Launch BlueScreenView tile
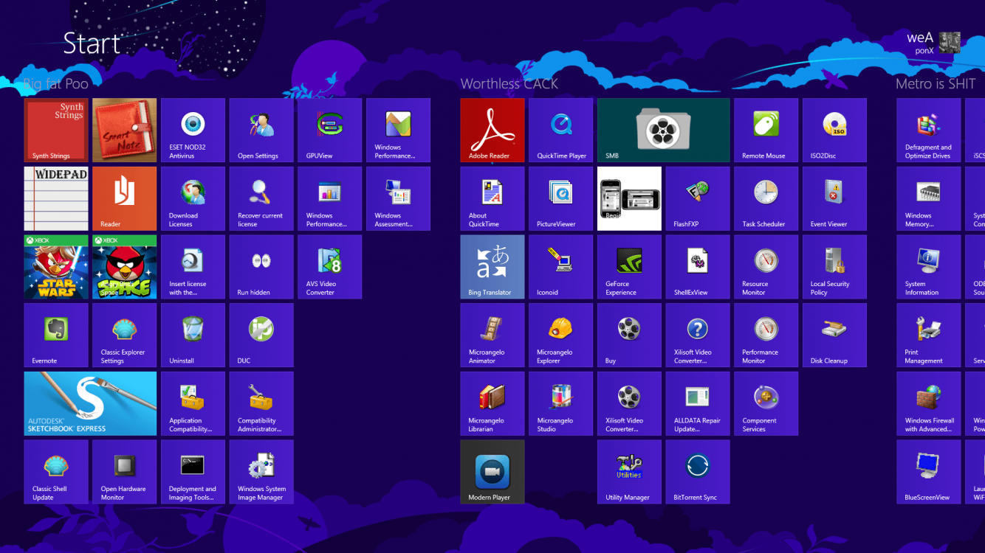 click(x=929, y=472)
